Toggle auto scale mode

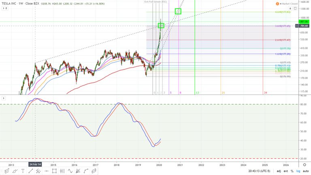point(306,171)
